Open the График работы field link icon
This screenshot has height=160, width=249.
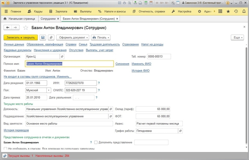click(180, 131)
